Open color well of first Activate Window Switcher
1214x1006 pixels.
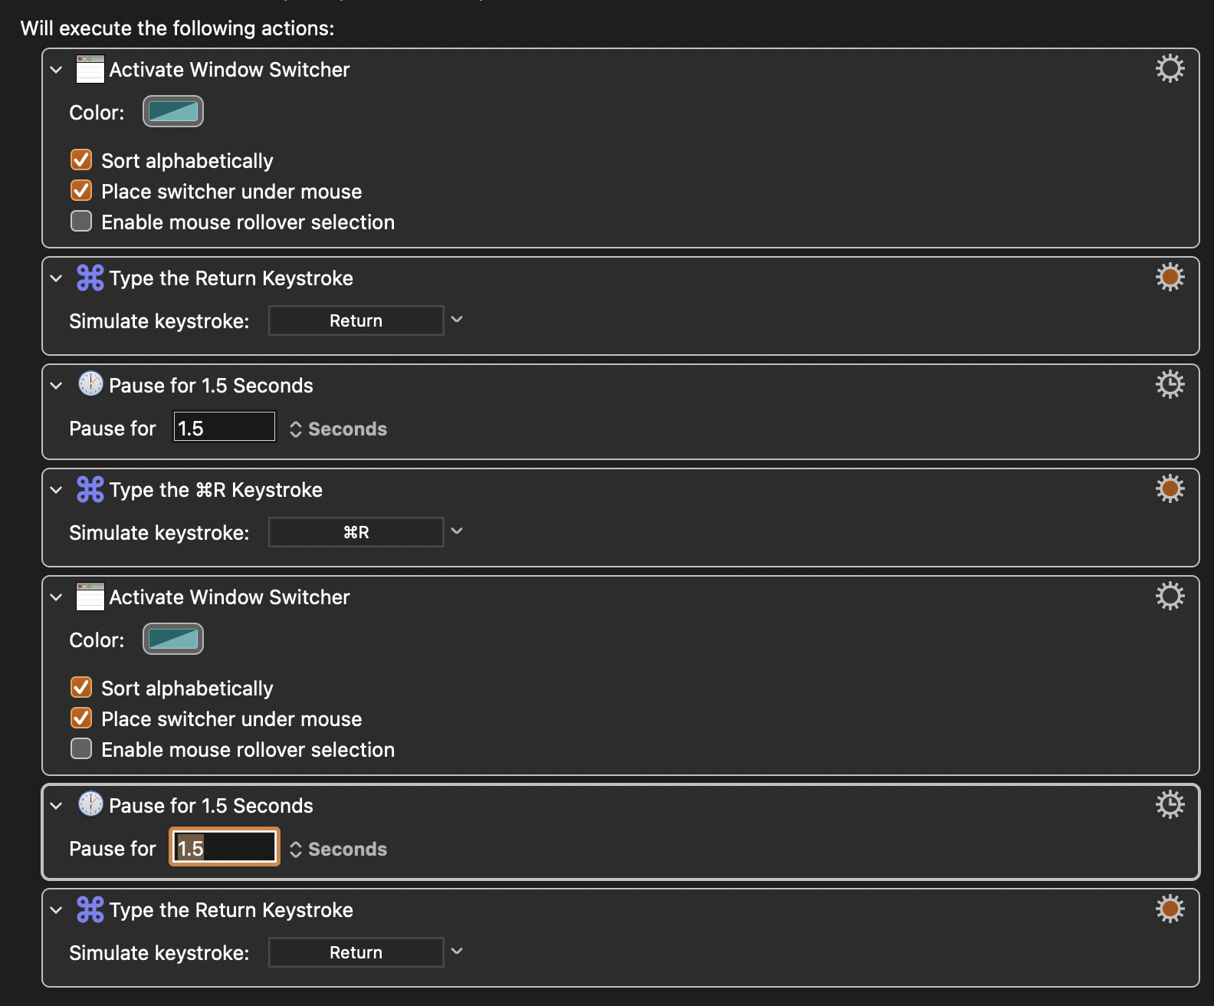pos(173,112)
